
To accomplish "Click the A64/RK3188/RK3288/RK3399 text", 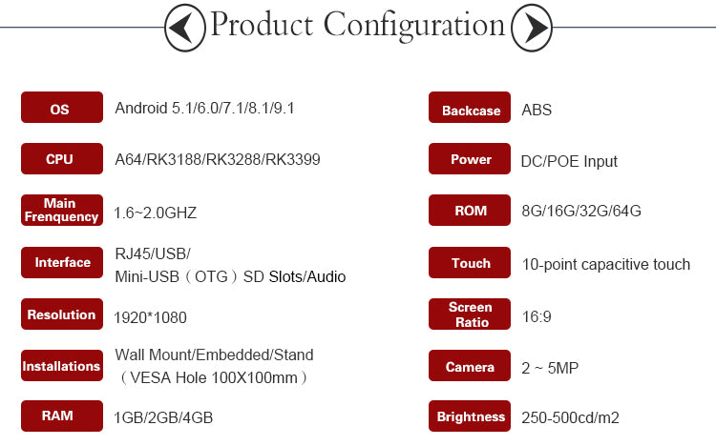I will click(218, 159).
